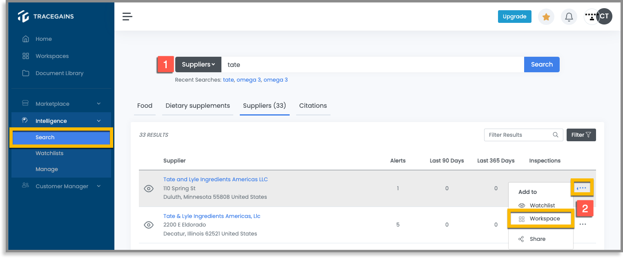This screenshot has width=623, height=258.
Task: Click the magnifier icon in Filter Results
Action: point(556,135)
